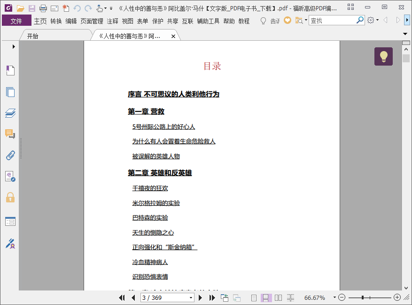The width and height of the screenshot is (412, 305).
Task: Open the Comments panel icon
Action: click(x=10, y=134)
